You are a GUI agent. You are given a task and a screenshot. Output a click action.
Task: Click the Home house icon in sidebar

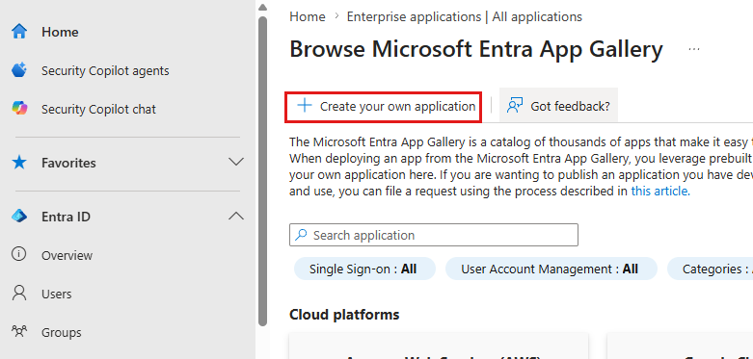click(x=19, y=32)
